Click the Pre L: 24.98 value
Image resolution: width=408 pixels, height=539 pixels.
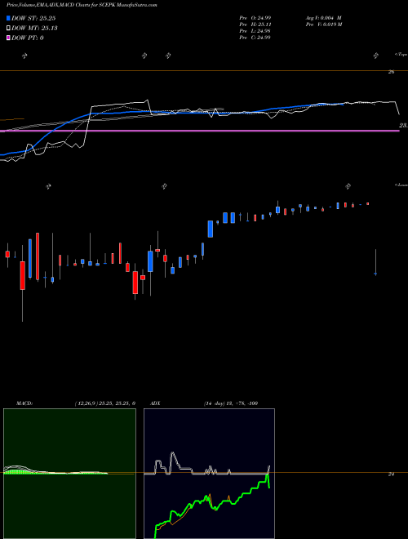(x=255, y=31)
